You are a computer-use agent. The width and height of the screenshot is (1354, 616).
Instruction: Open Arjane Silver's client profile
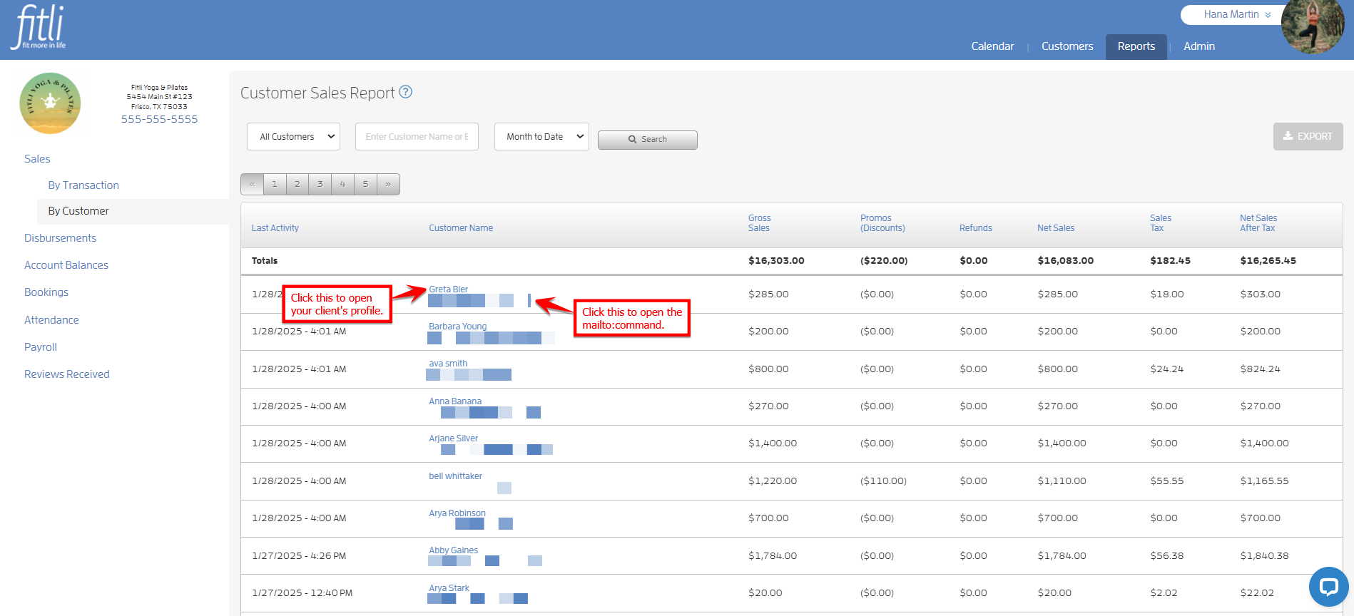tap(453, 438)
